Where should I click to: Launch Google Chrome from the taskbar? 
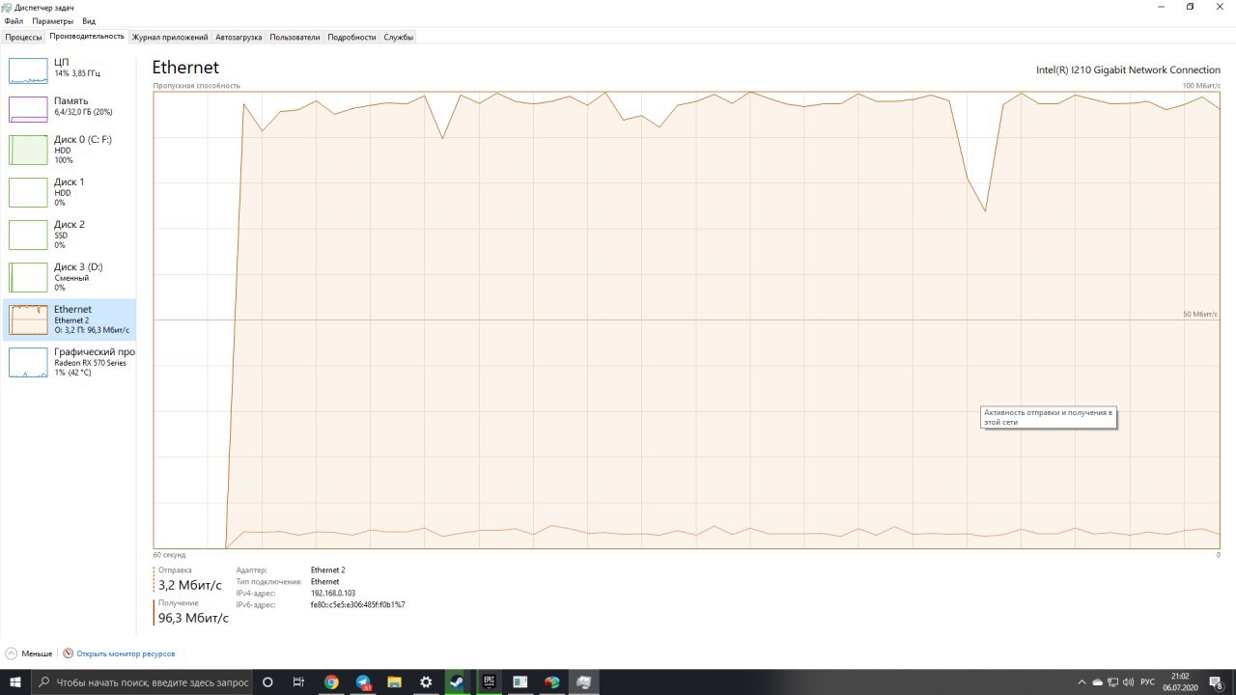(x=331, y=681)
